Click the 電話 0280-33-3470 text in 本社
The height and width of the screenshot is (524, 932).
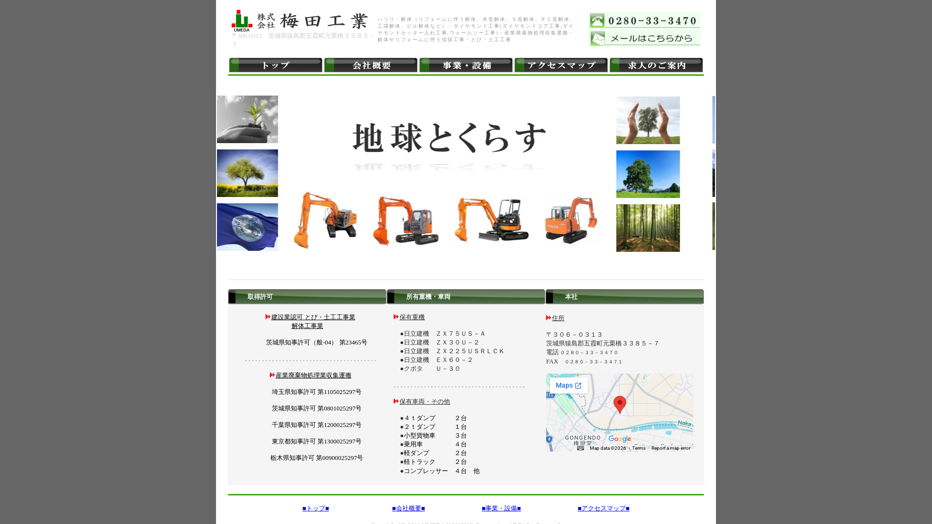click(x=582, y=352)
